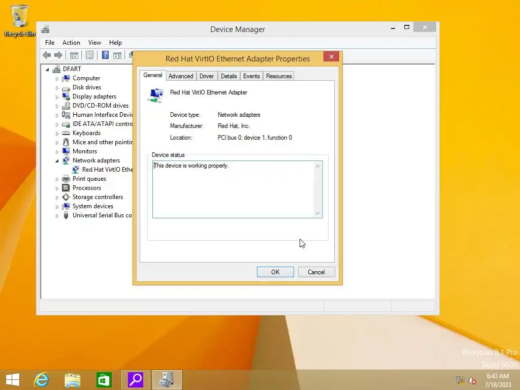Click the blue Help question mark toolbar icon

(105, 55)
